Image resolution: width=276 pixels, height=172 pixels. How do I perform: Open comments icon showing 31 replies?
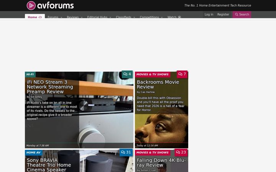(x=126, y=153)
